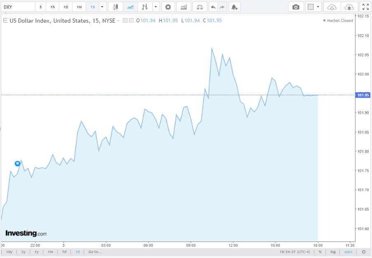Switch to the area chart style
Screen dimensions: 372x258
coord(130,7)
